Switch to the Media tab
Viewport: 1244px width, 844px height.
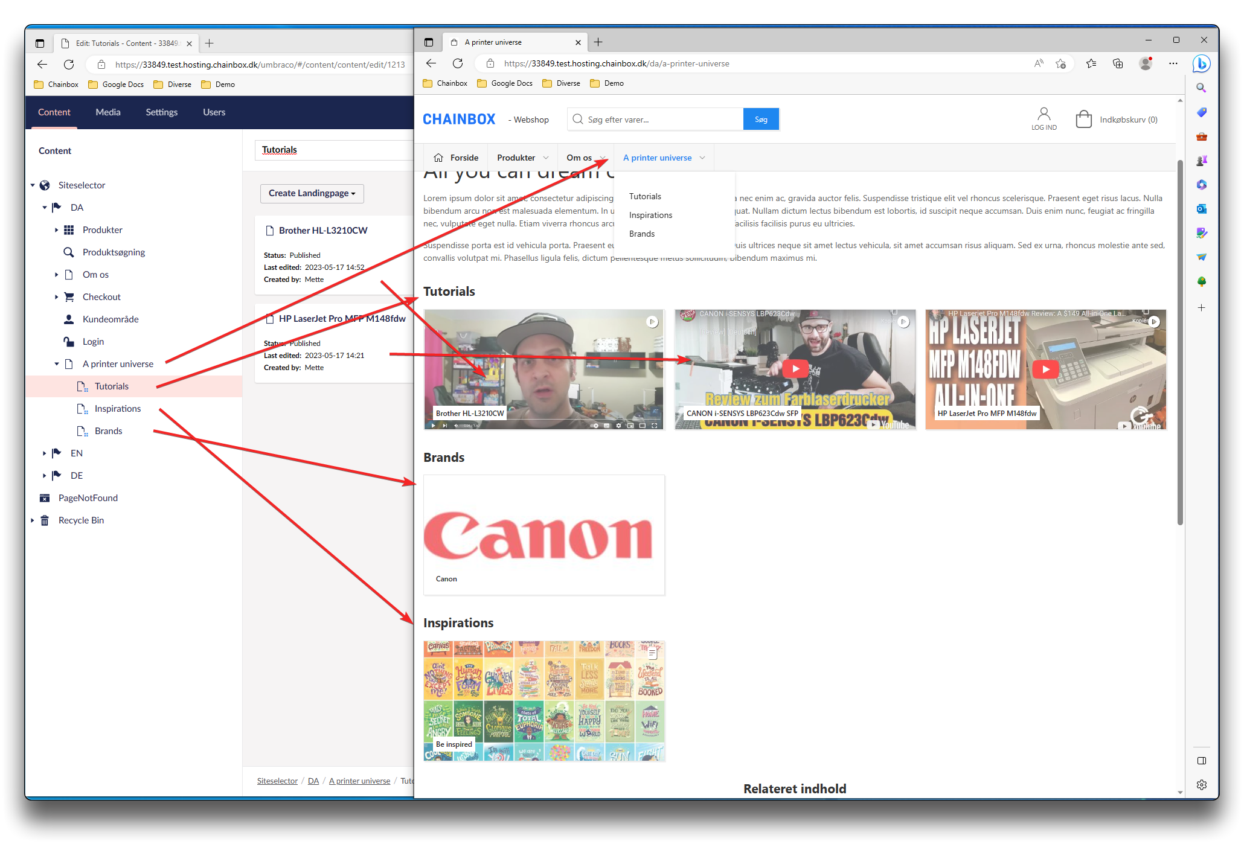[107, 112]
